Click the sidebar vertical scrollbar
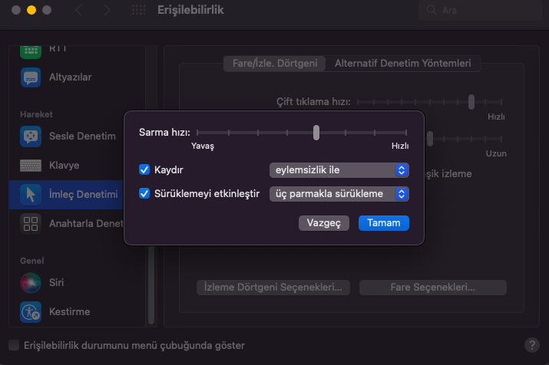Screen dimensions: 549x365 click(151, 284)
